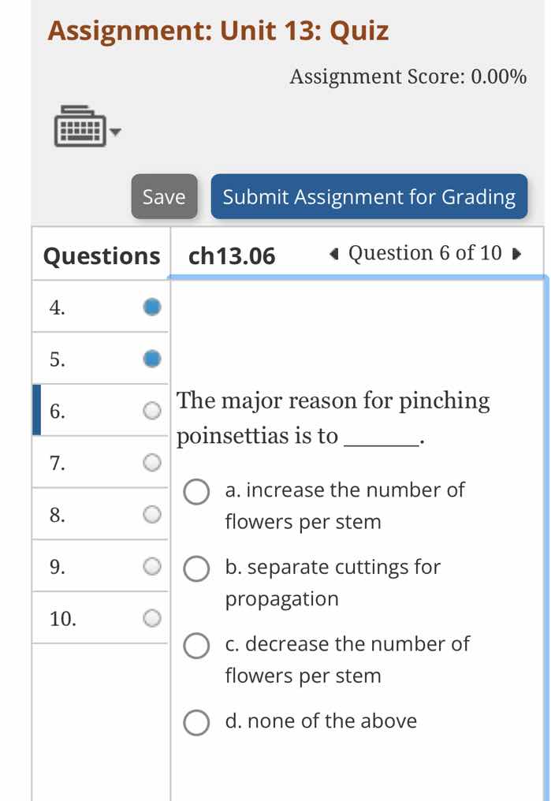Pick answer c. decrease flowers per stem

pyautogui.click(x=196, y=646)
